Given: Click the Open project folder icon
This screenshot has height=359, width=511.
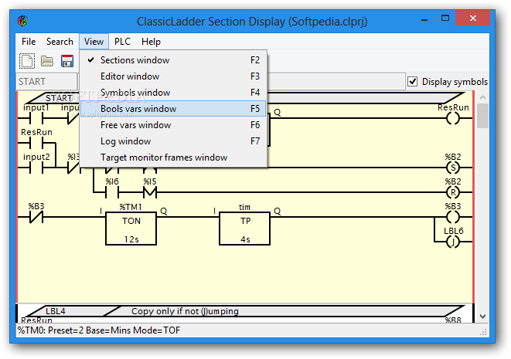Looking at the screenshot, I should click(x=47, y=61).
